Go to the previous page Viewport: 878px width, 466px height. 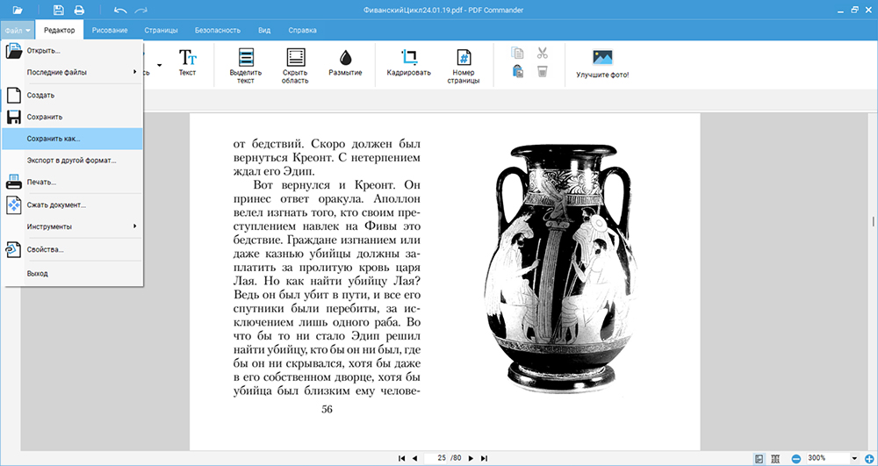click(414, 458)
